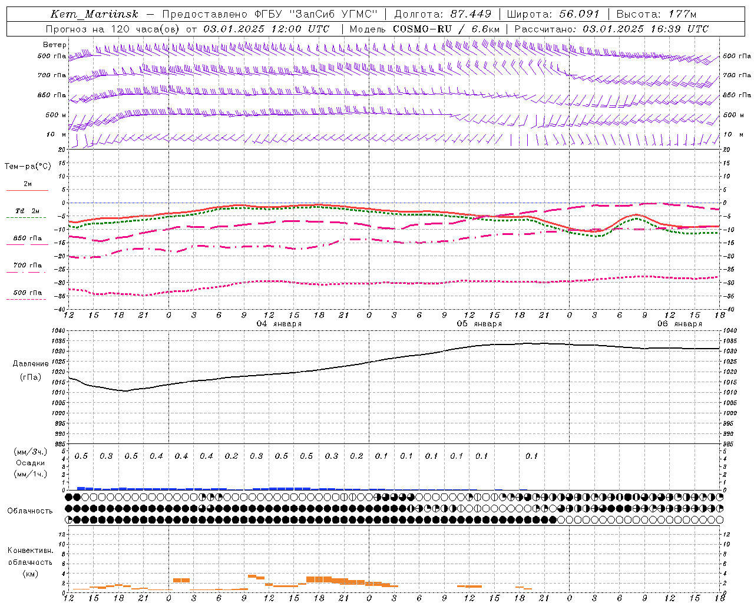Screen dimensions: 754x603
Task: Click the computed time Рассчитано: 03.01.2025 16:39 UTC
Action: pyautogui.click(x=611, y=29)
